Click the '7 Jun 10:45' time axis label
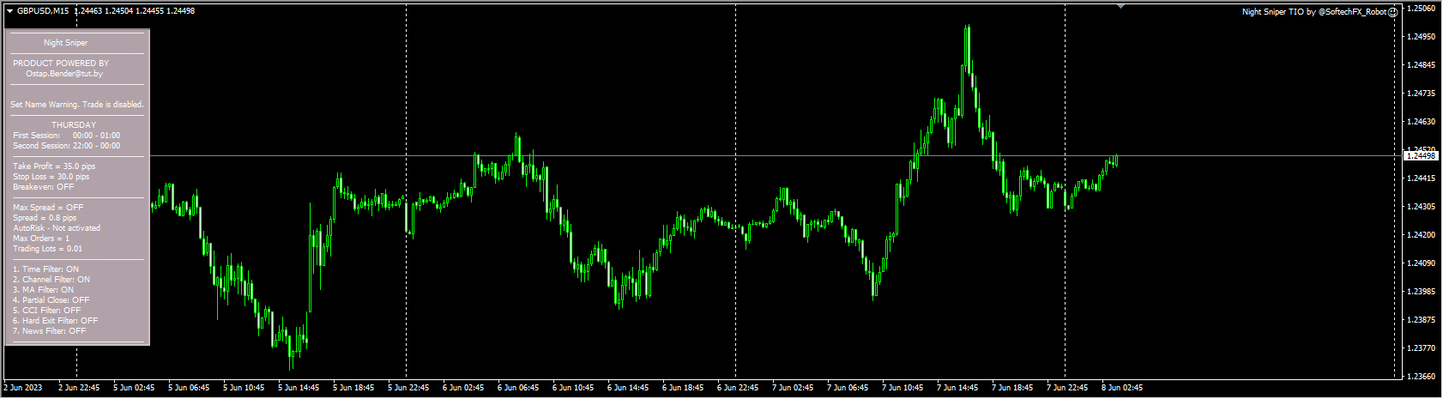 click(903, 388)
